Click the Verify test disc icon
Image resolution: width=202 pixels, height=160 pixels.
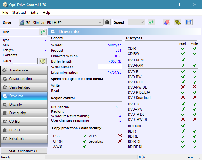click(x=5, y=87)
